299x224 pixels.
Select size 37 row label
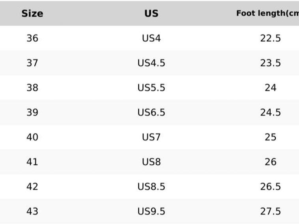32,63
